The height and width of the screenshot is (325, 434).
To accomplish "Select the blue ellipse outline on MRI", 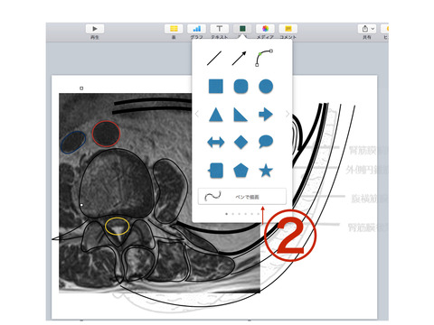I will coord(73,143).
